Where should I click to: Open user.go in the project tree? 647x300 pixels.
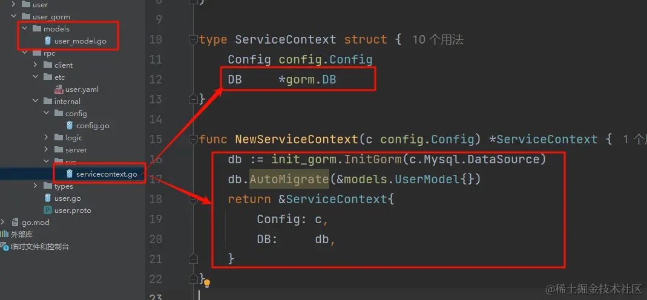tap(68, 198)
